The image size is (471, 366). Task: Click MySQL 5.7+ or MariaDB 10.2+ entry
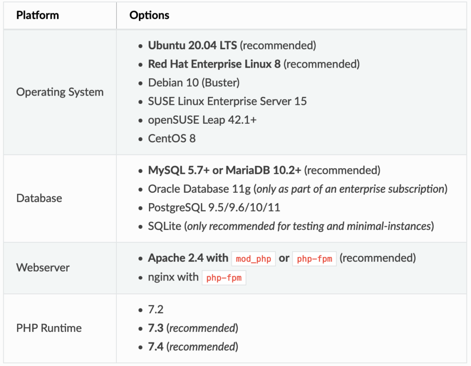pyautogui.click(x=224, y=171)
